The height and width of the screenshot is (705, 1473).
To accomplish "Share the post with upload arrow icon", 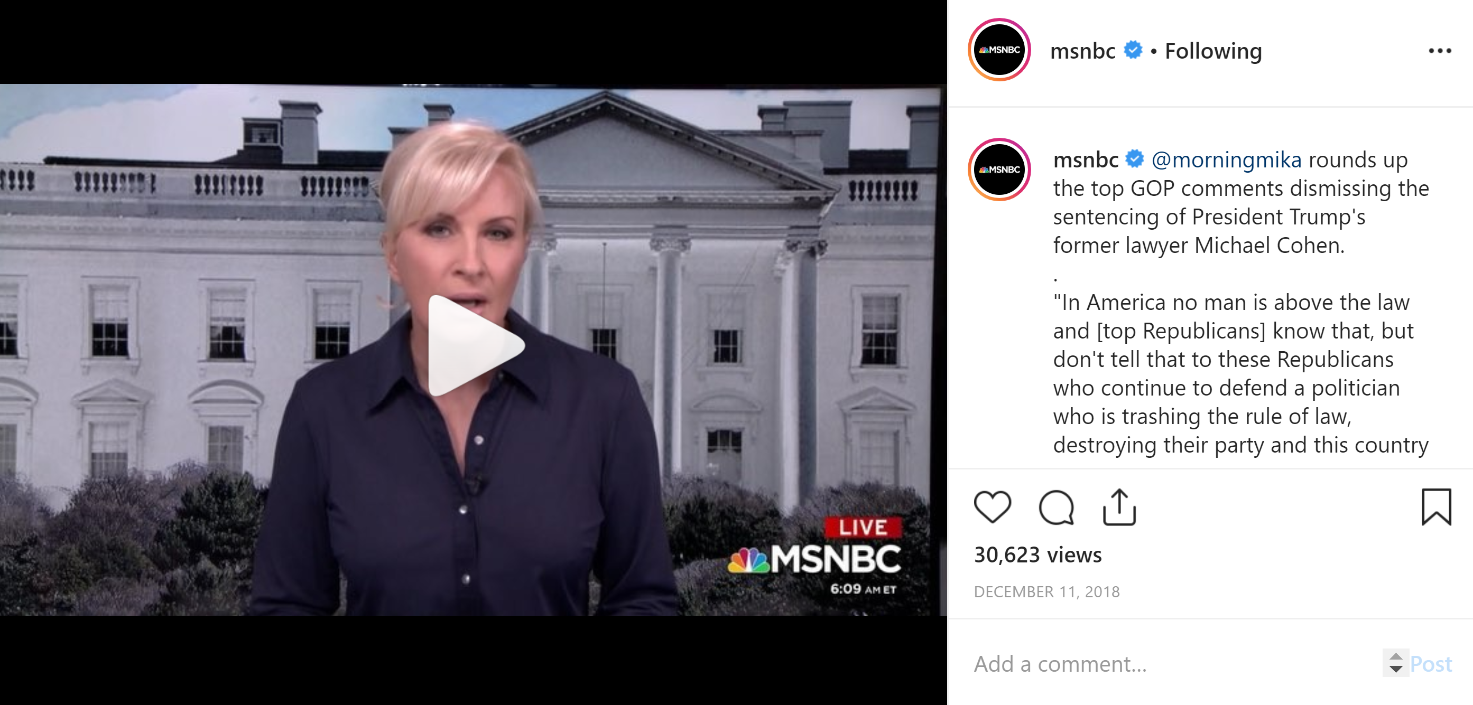I will pos(1119,507).
